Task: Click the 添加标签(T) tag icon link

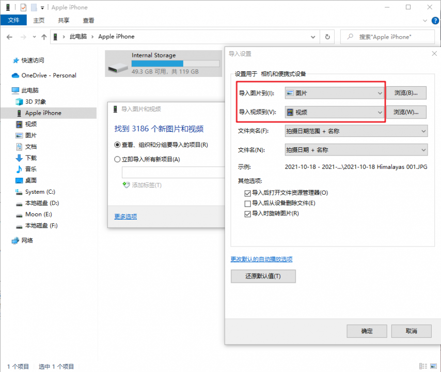Action: tap(143, 185)
